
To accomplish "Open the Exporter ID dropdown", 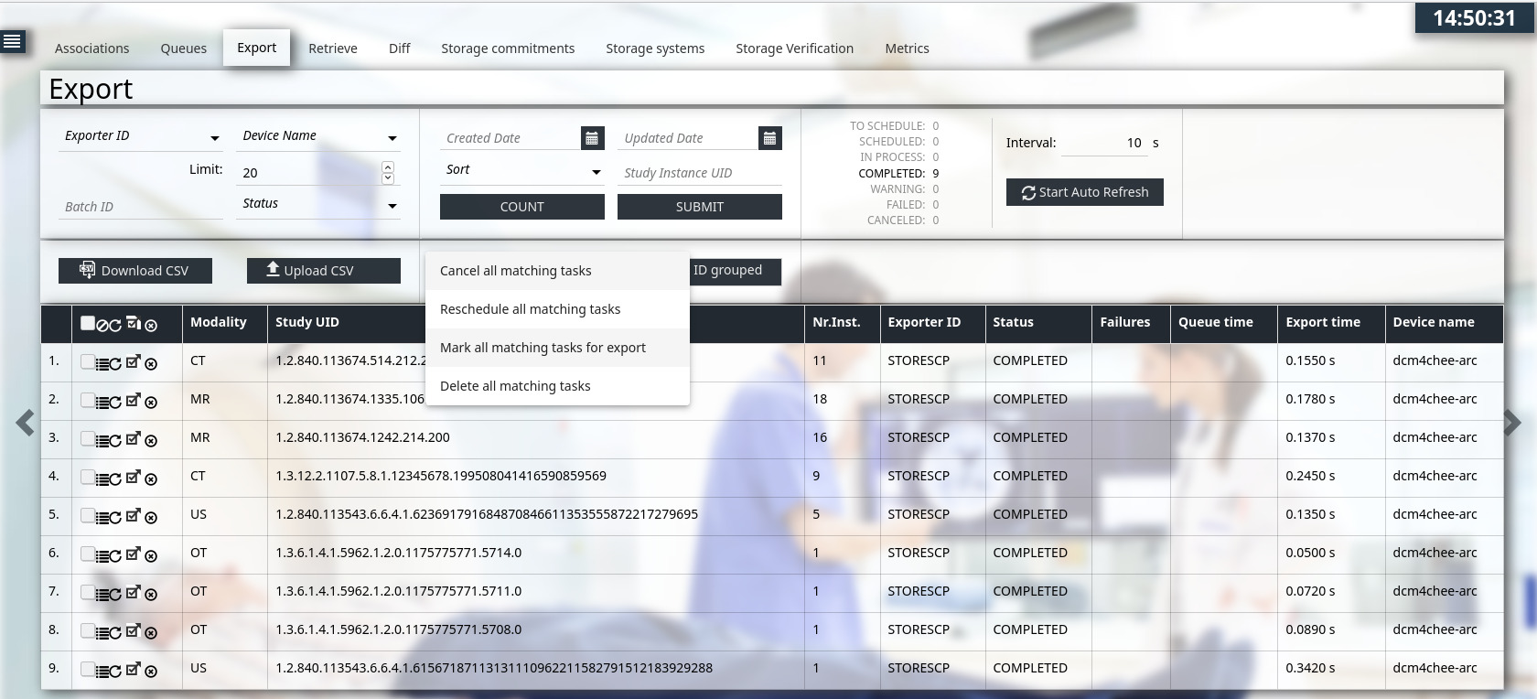I will click(141, 136).
